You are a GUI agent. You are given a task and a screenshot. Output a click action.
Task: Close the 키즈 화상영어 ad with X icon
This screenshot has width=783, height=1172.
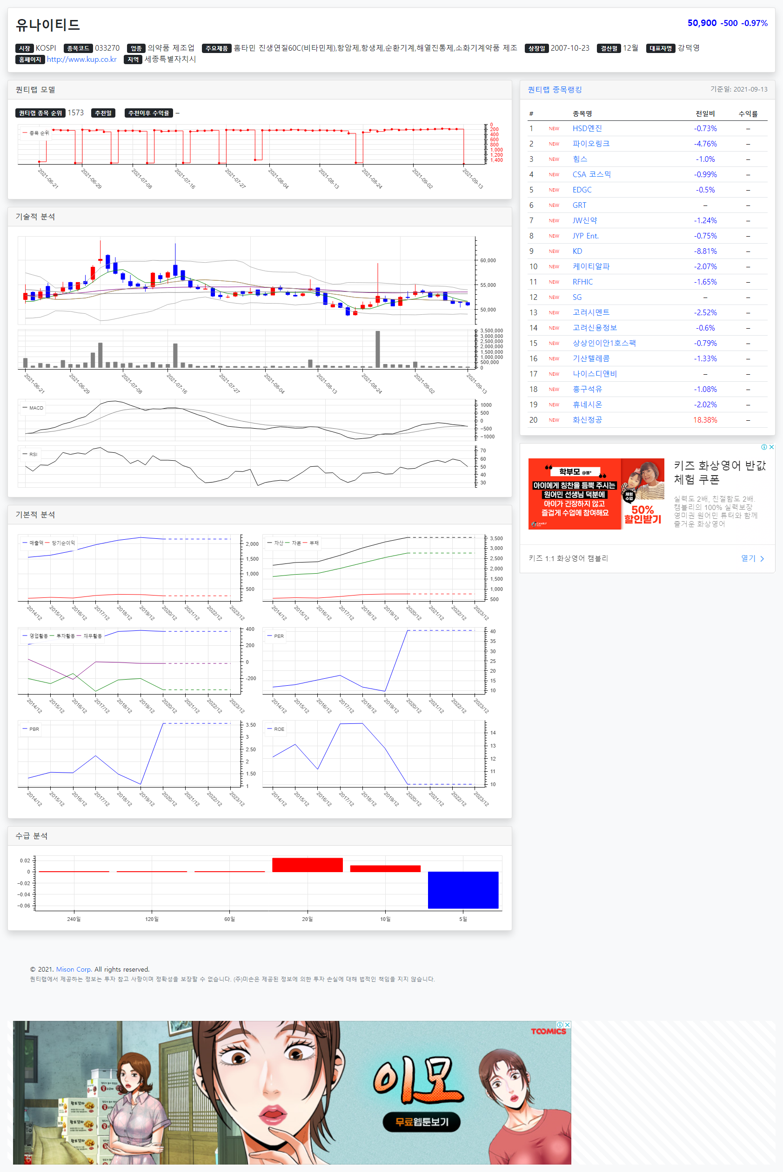click(771, 447)
